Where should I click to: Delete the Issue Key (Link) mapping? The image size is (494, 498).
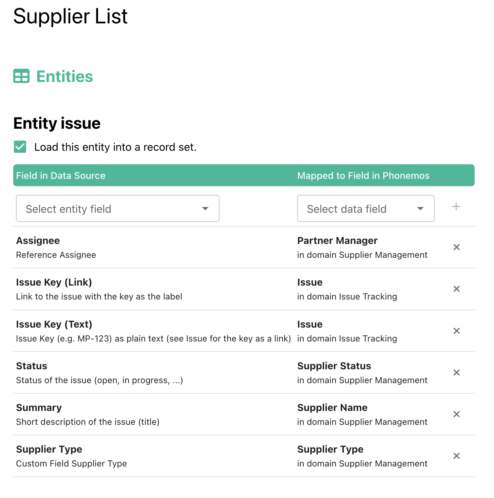(x=456, y=289)
